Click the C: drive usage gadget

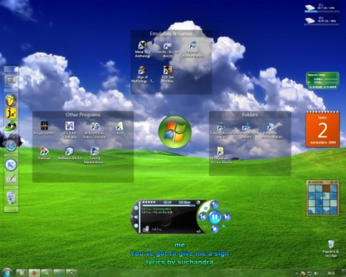click(x=322, y=8)
